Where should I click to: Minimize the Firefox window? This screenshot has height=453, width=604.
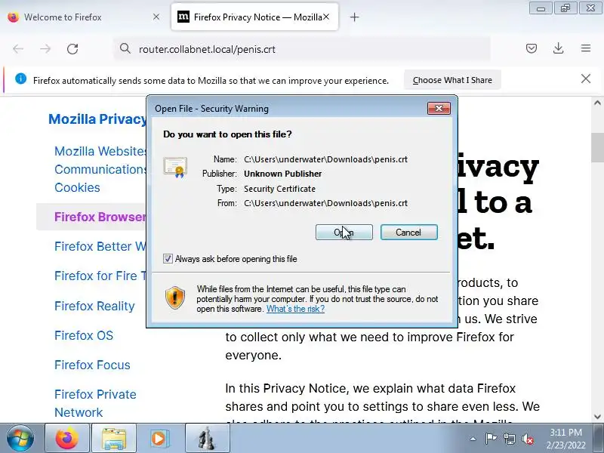541,8
